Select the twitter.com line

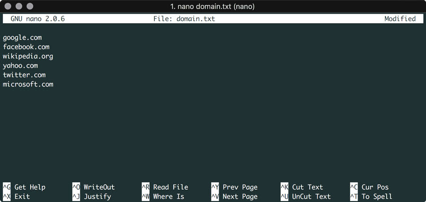[24, 75]
